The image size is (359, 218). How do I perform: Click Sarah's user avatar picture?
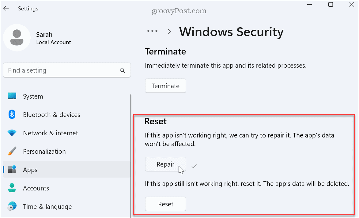click(17, 38)
